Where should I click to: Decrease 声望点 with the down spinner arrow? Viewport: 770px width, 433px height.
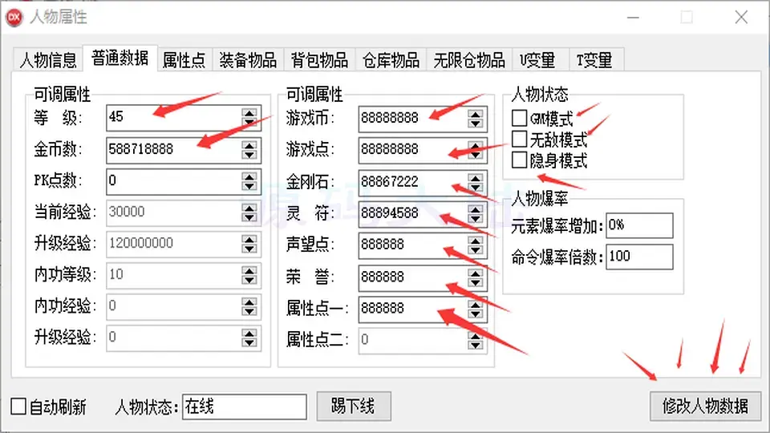475,250
